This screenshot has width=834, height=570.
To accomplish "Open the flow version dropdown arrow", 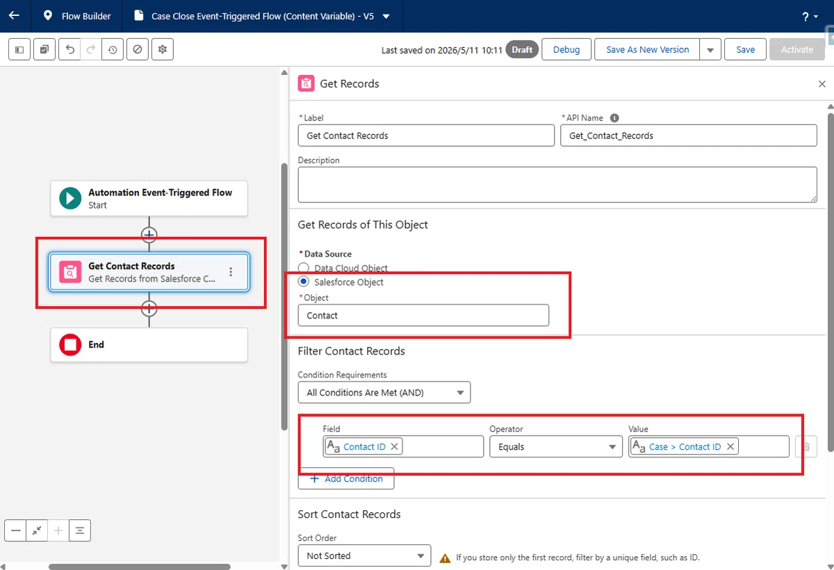I will tap(386, 16).
